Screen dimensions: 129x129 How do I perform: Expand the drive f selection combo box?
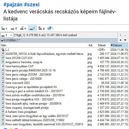(x=7, y=35)
